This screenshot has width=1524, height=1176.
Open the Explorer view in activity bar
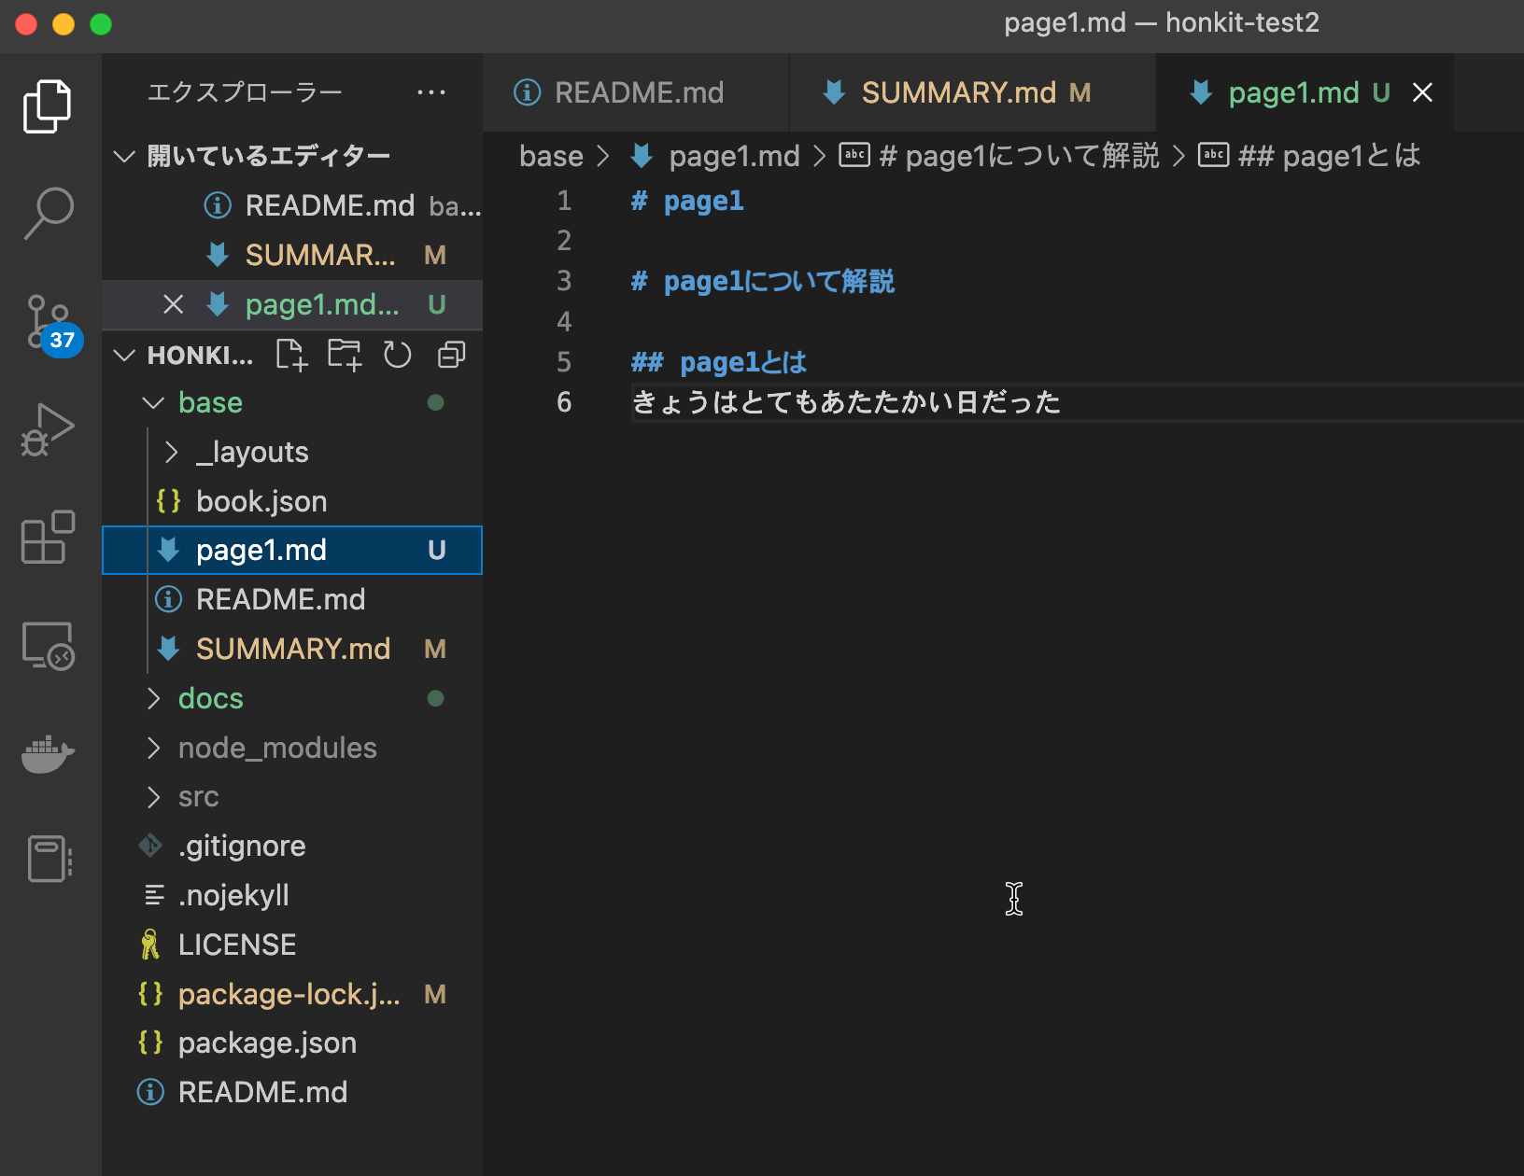click(47, 105)
